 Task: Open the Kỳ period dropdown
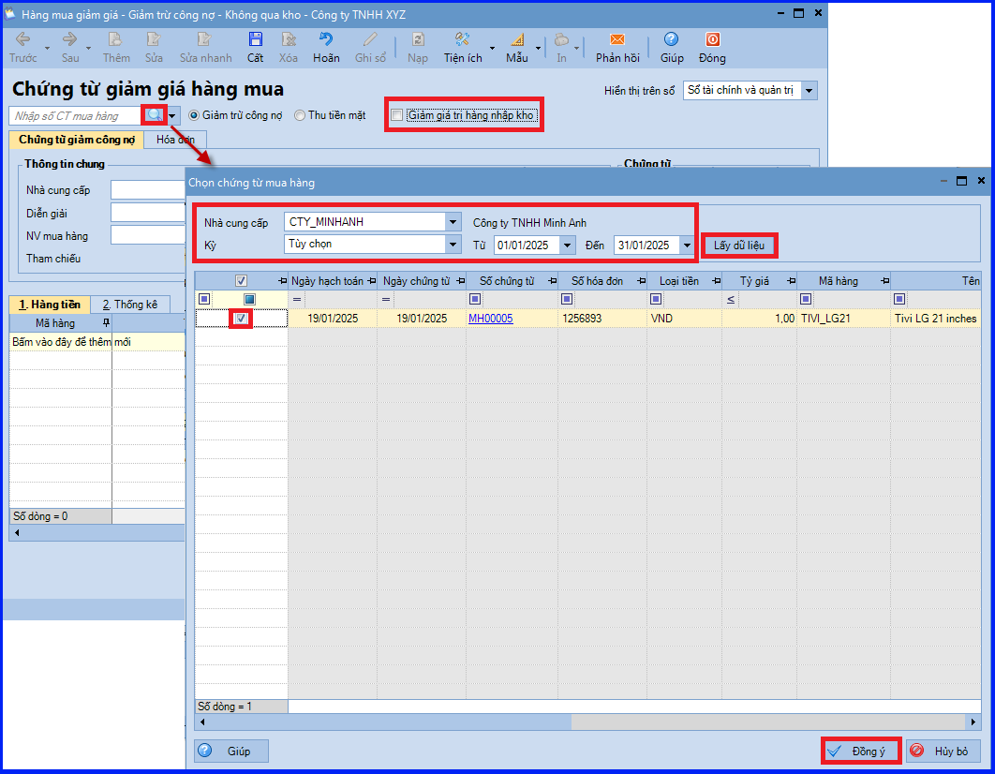(453, 245)
